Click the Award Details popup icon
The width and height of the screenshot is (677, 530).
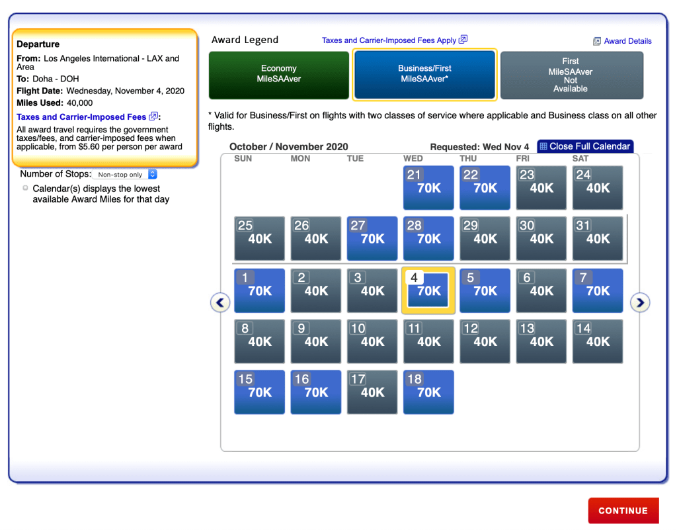[597, 41]
